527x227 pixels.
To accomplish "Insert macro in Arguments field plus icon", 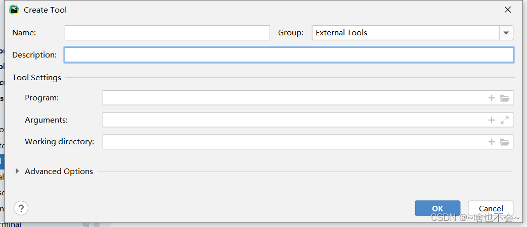I will tap(491, 120).
